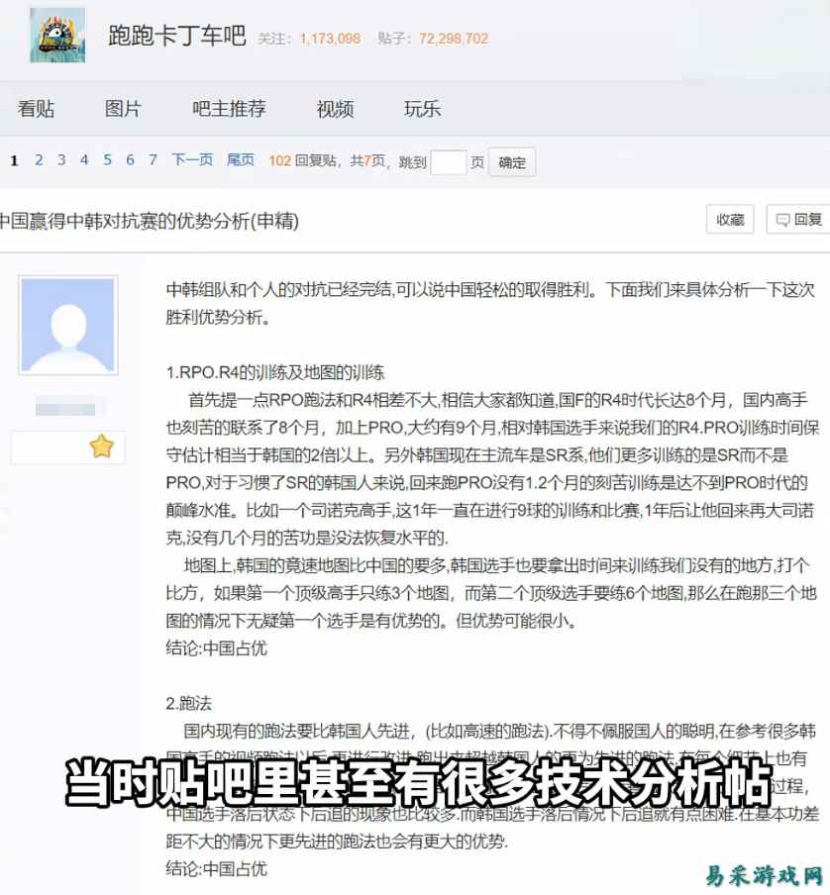Open the 玩乐 tab
Screen dimensions: 830x895
(422, 108)
